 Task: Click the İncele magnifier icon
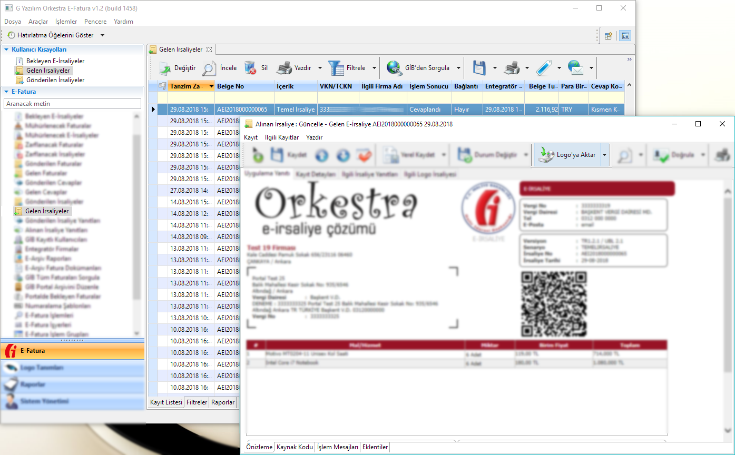pos(209,68)
